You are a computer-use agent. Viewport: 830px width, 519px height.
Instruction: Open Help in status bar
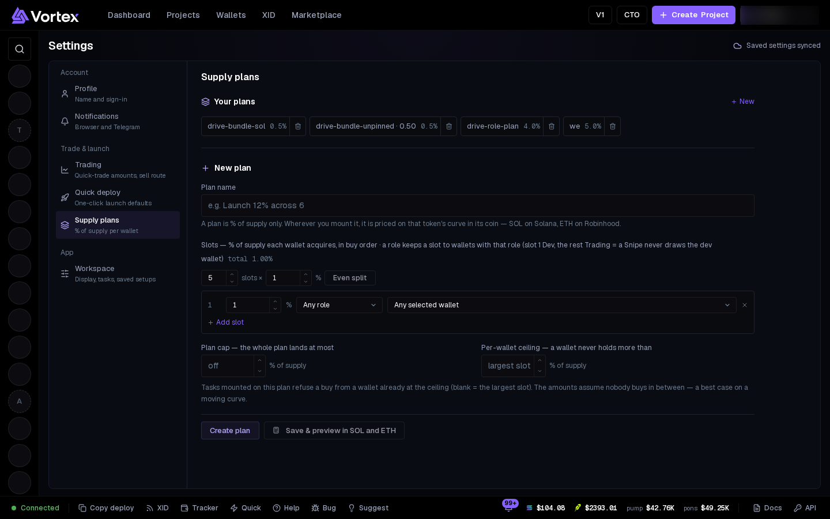[286, 508]
